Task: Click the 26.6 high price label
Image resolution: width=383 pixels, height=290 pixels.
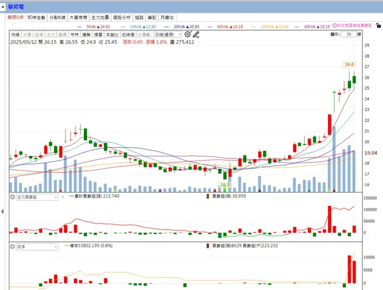Action: click(x=349, y=65)
